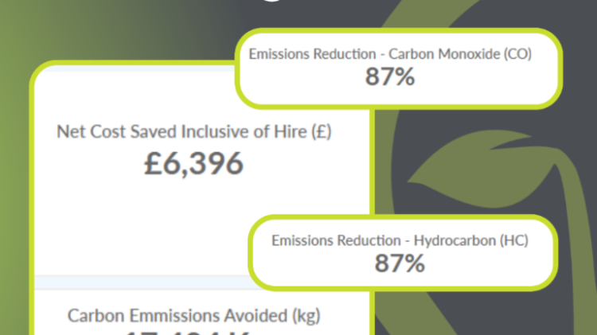597x335 pixels.
Task: Click the 87% value under Hydrocarbon
Action: [x=400, y=263]
